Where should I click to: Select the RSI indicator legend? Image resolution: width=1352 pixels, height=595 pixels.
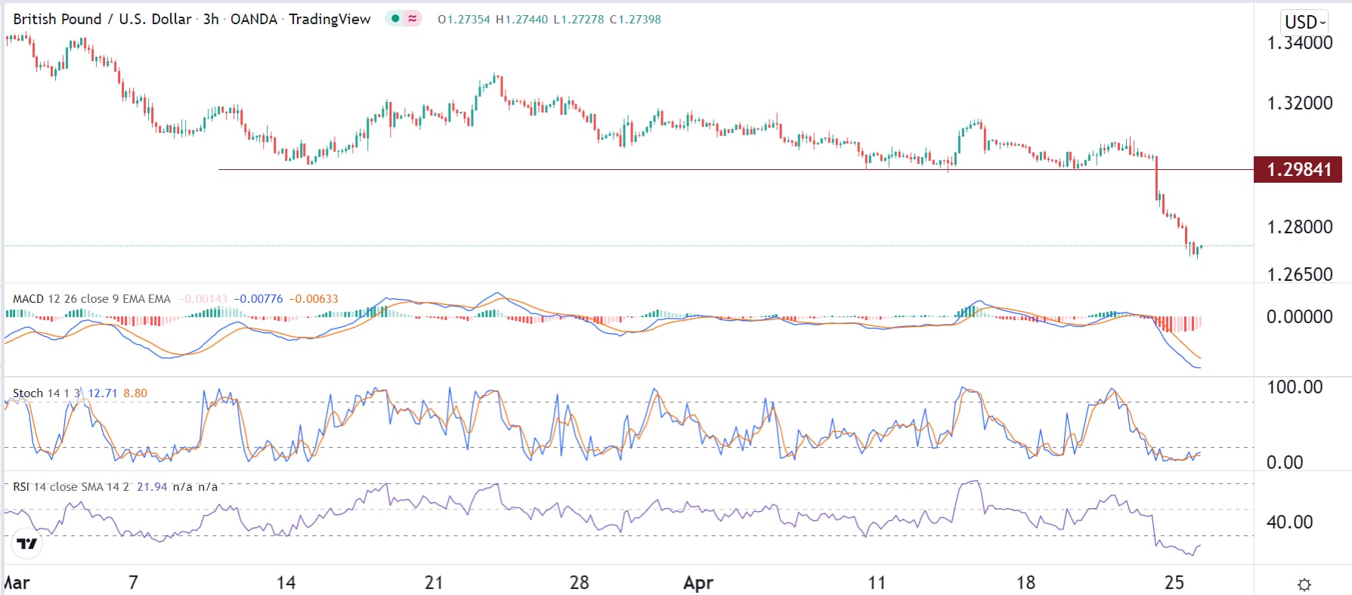(70, 487)
